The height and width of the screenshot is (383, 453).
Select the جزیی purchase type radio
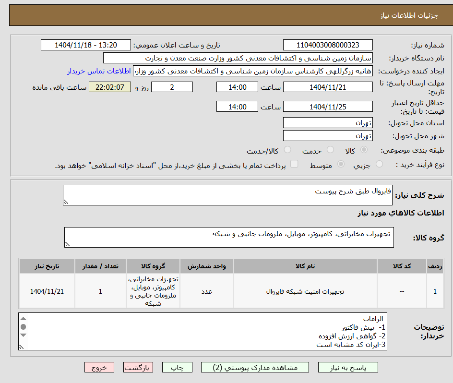[379, 164]
